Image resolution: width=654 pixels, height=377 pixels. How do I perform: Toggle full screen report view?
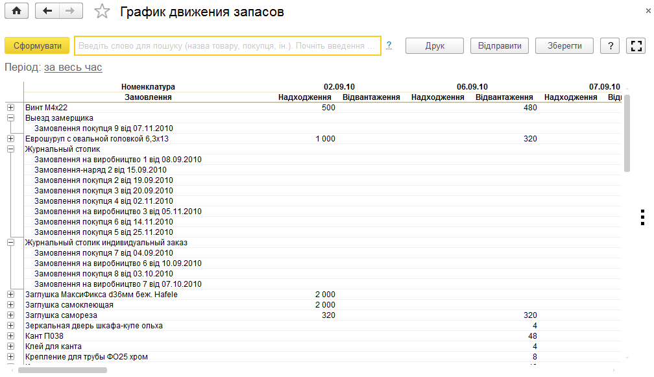[636, 46]
